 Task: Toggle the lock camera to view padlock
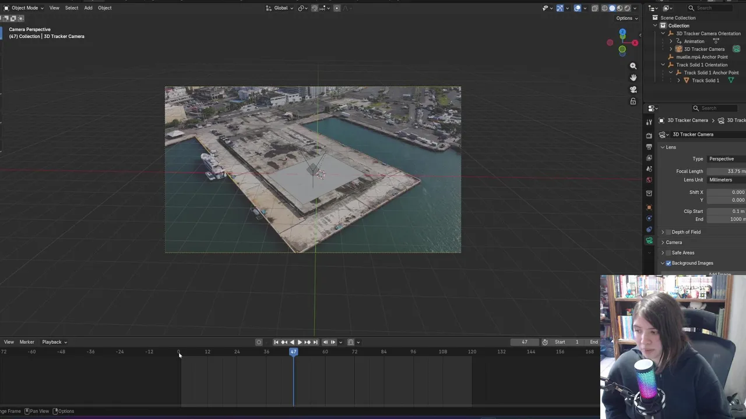click(x=633, y=101)
